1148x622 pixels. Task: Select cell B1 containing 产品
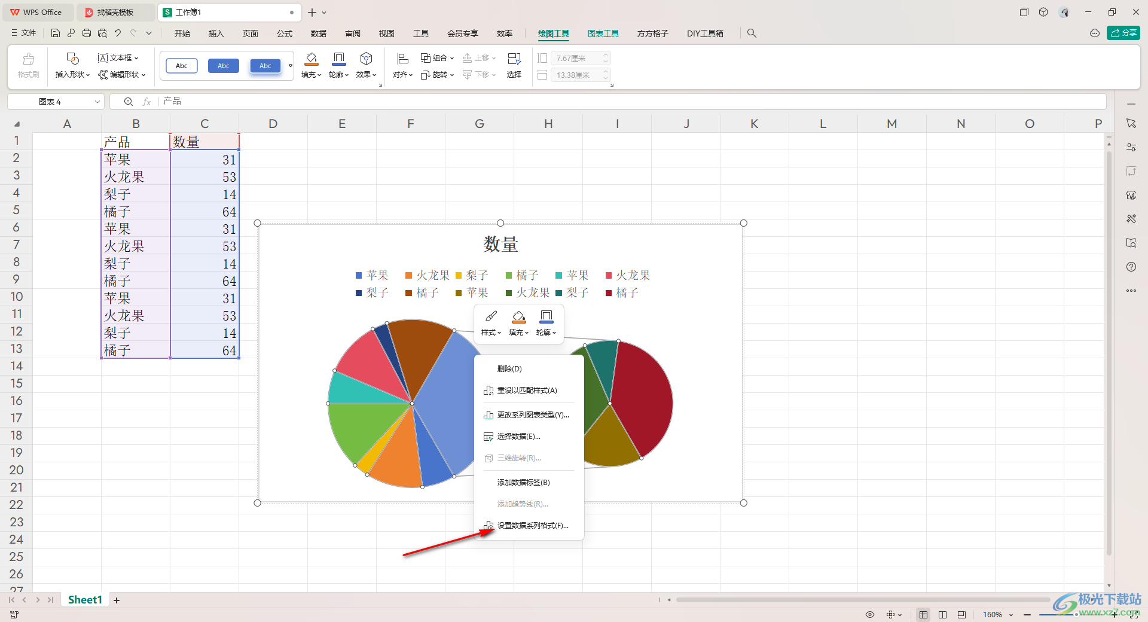(x=136, y=142)
